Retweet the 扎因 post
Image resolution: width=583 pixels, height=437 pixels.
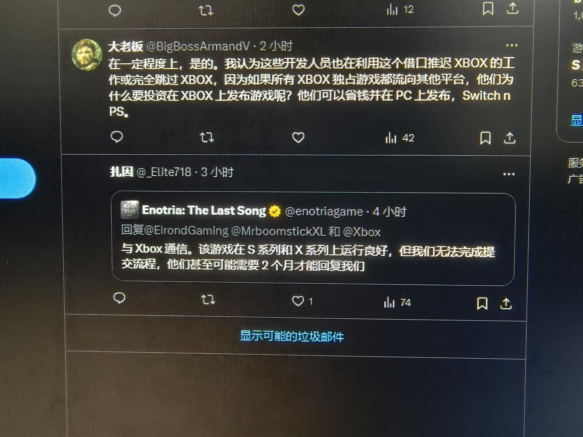pyautogui.click(x=208, y=300)
